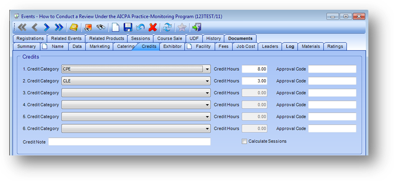394x181 pixels.
Task: Undo changes with the blue curved arrow
Action: pos(140,27)
